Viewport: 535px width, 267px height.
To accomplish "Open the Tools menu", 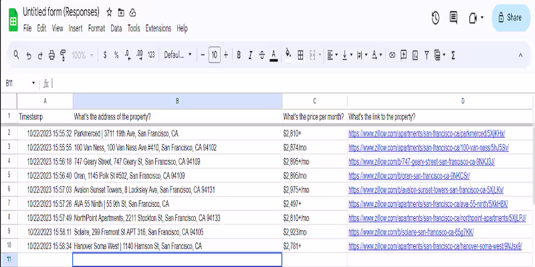I will click(134, 29).
